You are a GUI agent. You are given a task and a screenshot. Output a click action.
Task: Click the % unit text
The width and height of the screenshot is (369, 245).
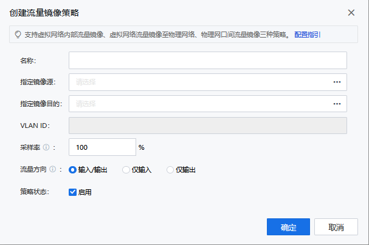142,147
